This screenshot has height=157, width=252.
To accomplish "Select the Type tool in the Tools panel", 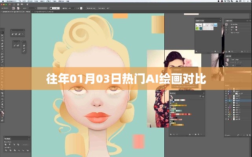I will point(2,49).
